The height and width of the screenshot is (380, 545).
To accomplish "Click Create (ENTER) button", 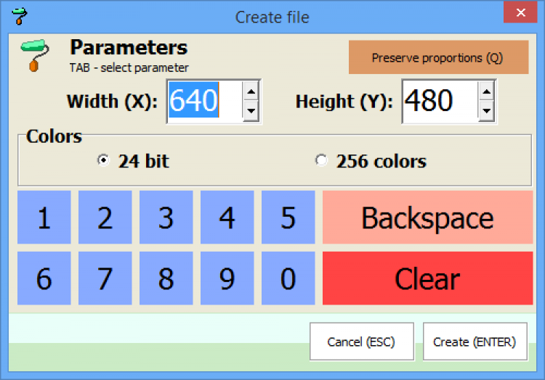I will (x=475, y=342).
